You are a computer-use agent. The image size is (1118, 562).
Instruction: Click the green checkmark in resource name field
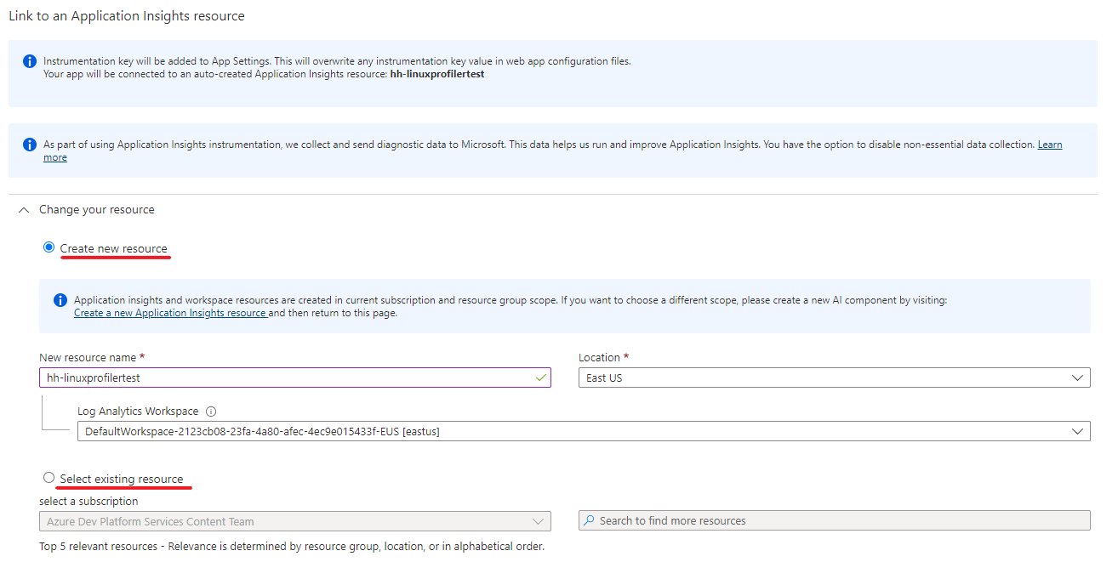[x=541, y=378]
